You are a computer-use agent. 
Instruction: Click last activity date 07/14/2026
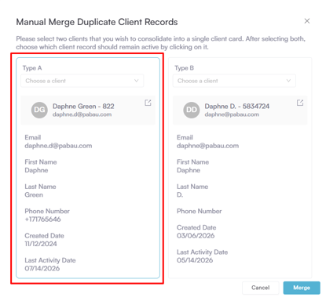(42, 268)
